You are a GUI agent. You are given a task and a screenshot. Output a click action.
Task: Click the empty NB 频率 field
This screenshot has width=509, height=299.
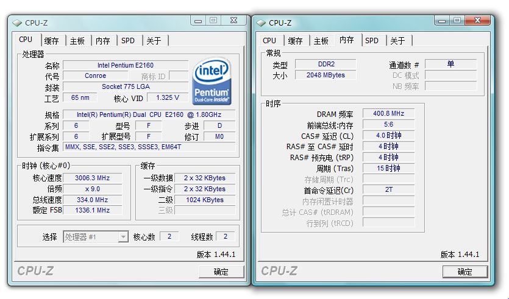click(x=451, y=86)
